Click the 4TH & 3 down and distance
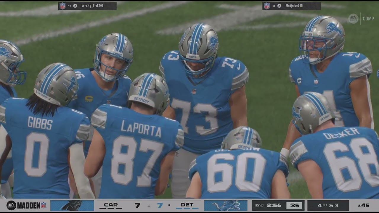This screenshot has width=379, height=213. point(328,205)
